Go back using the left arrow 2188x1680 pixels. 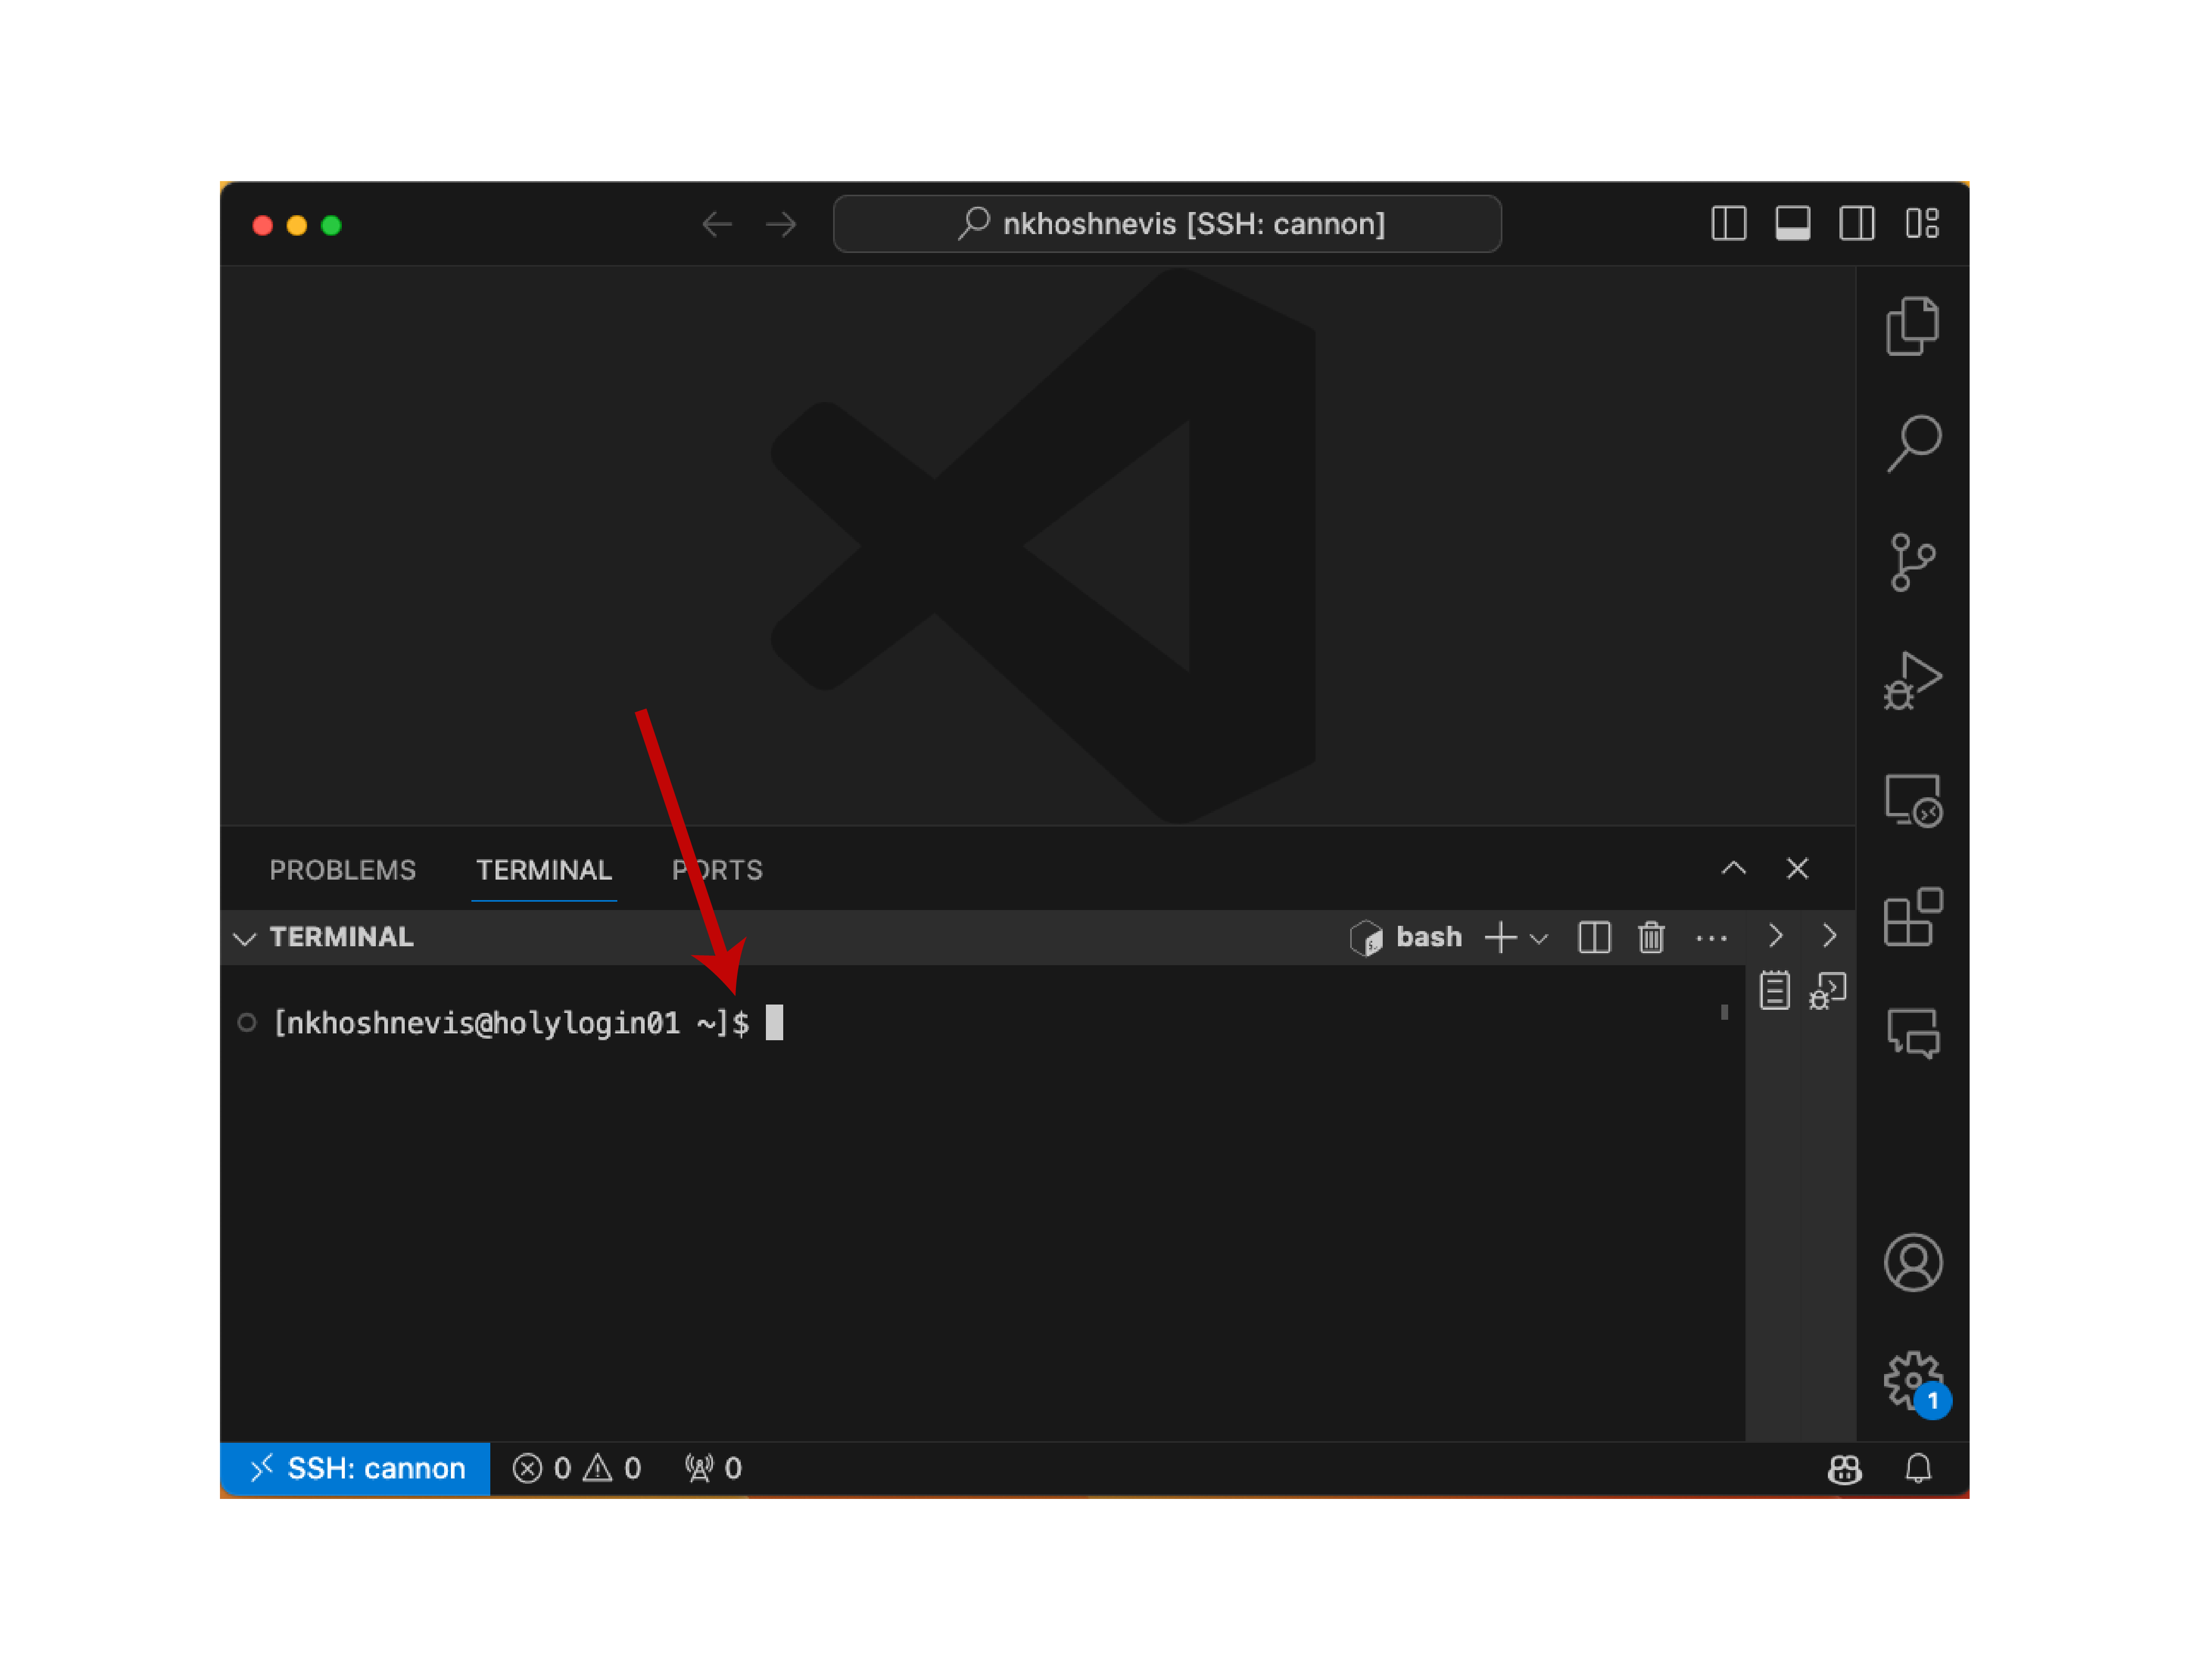click(716, 224)
